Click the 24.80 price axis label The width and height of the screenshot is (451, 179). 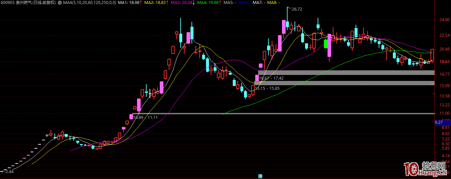point(442,20)
